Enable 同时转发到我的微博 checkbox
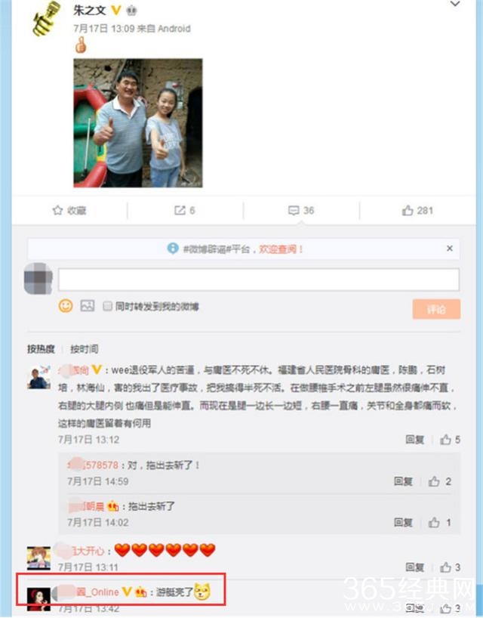Image resolution: width=483 pixels, height=618 pixels. click(x=107, y=306)
